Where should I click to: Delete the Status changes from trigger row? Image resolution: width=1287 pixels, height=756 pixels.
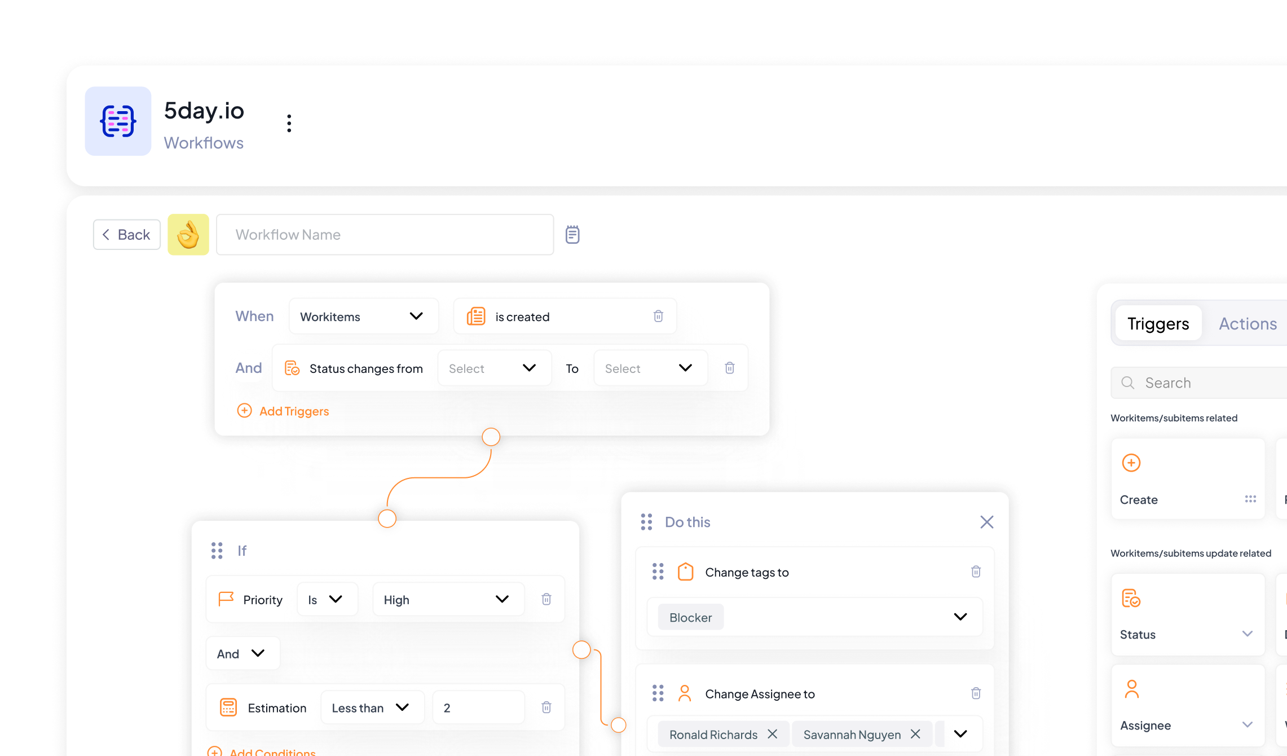[x=730, y=368]
